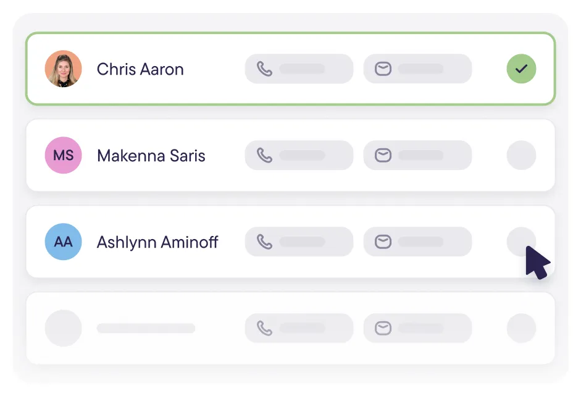581x396 pixels.
Task: Open the Makenna Saris contact name
Action: [x=151, y=156]
